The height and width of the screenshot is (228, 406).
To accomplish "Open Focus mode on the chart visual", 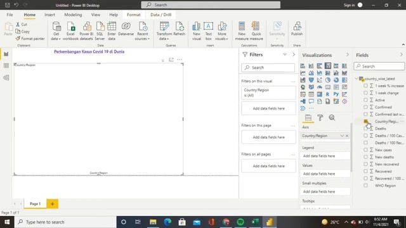I will click(x=171, y=60).
